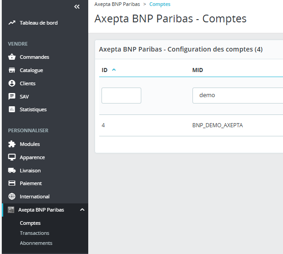Open the Abonnements submenu item
The height and width of the screenshot is (254, 283).
36,243
